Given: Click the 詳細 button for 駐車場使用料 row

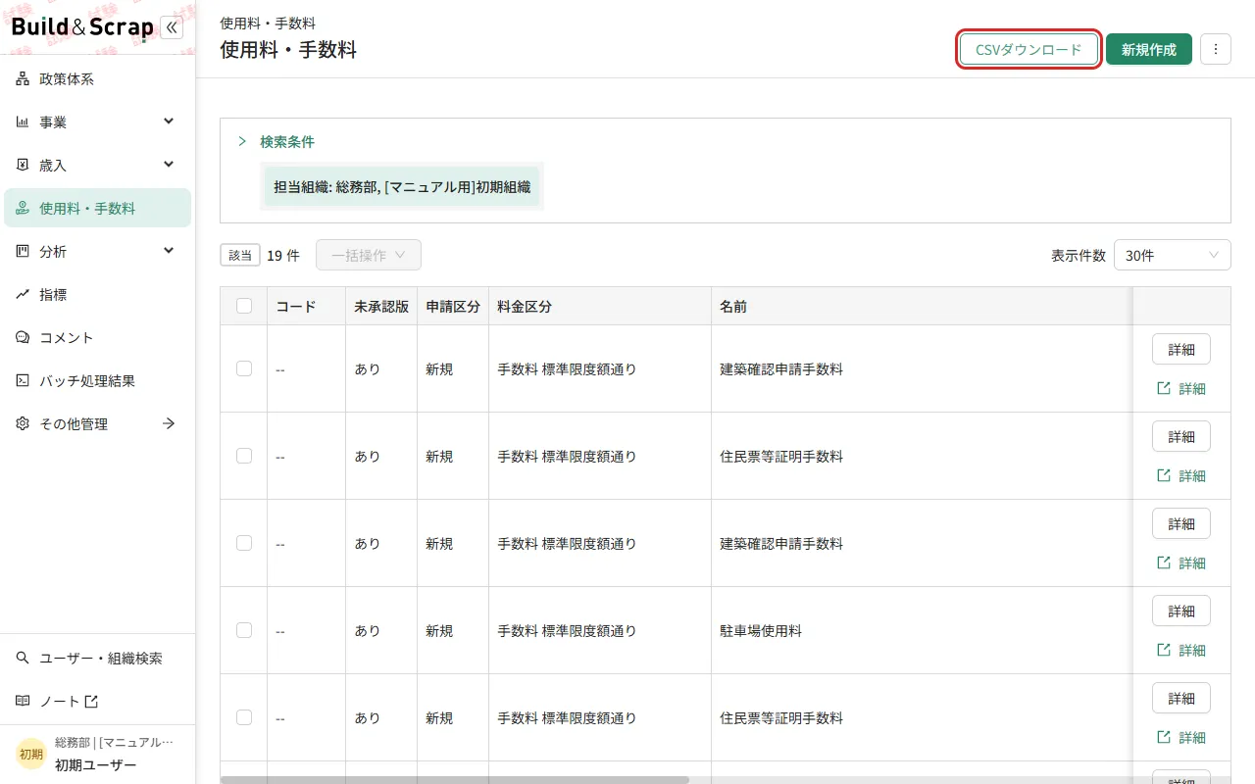Looking at the screenshot, I should tap(1181, 611).
